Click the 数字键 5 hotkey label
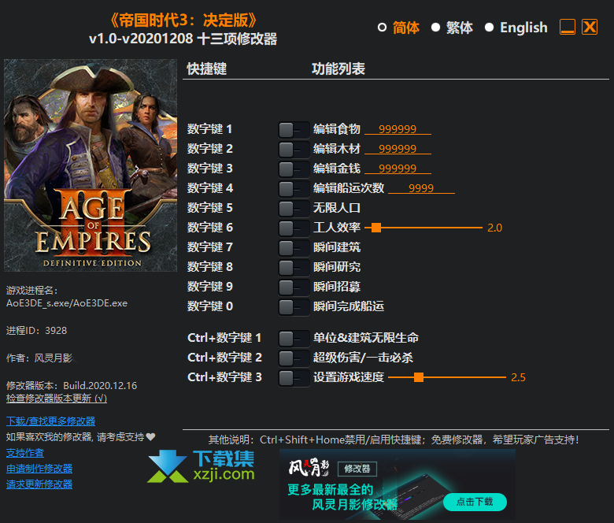Image resolution: width=614 pixels, height=523 pixels. click(x=210, y=208)
